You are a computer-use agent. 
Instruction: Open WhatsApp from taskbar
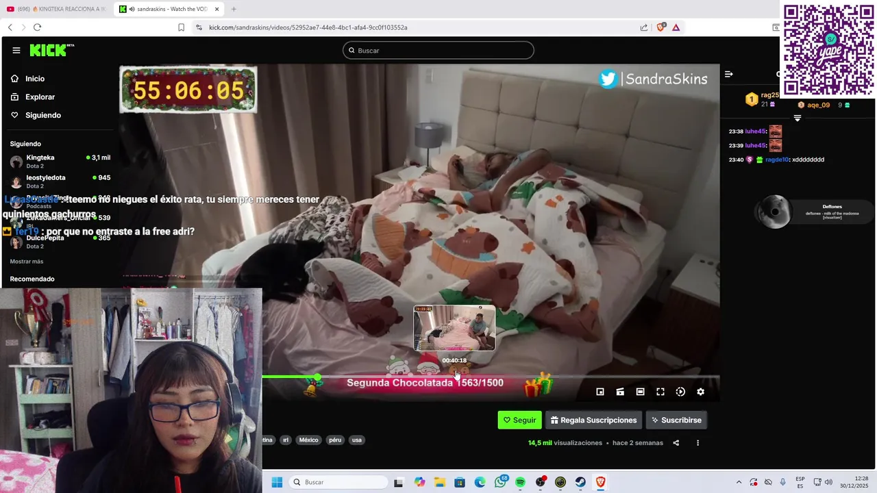500,482
